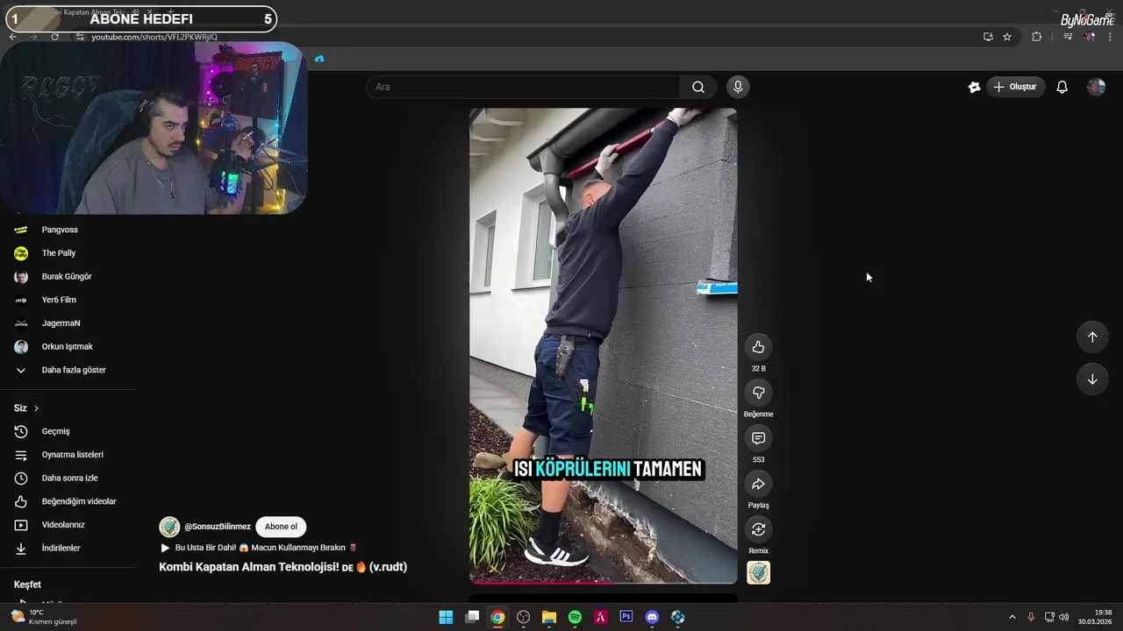This screenshot has width=1123, height=631.
Task: Dislike the Short via Beğenme thumbs down
Action: (758, 393)
